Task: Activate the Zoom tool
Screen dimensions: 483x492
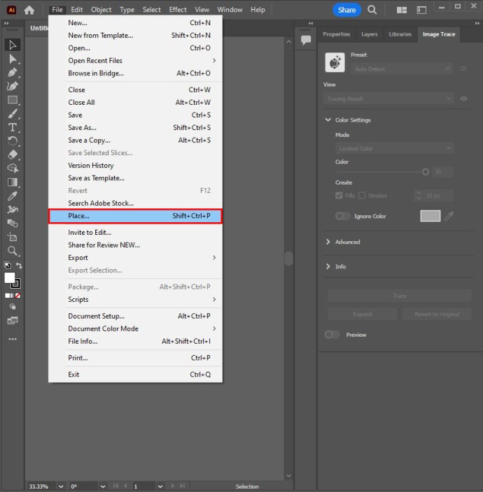Action: pyautogui.click(x=13, y=250)
